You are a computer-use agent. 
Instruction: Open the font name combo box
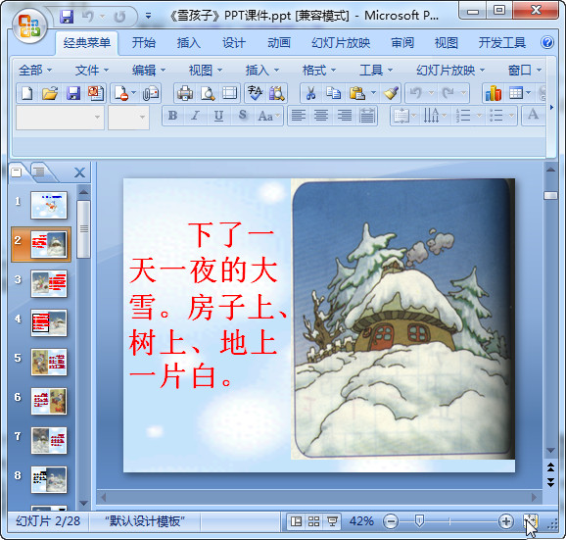pos(60,118)
